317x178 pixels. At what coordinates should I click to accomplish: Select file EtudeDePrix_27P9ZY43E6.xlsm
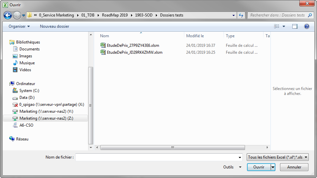click(x=133, y=45)
